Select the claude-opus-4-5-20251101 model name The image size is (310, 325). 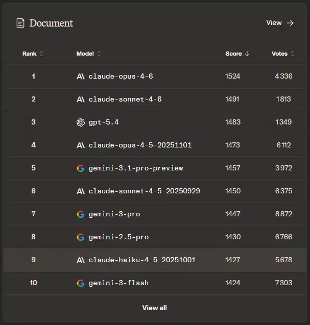coord(140,145)
